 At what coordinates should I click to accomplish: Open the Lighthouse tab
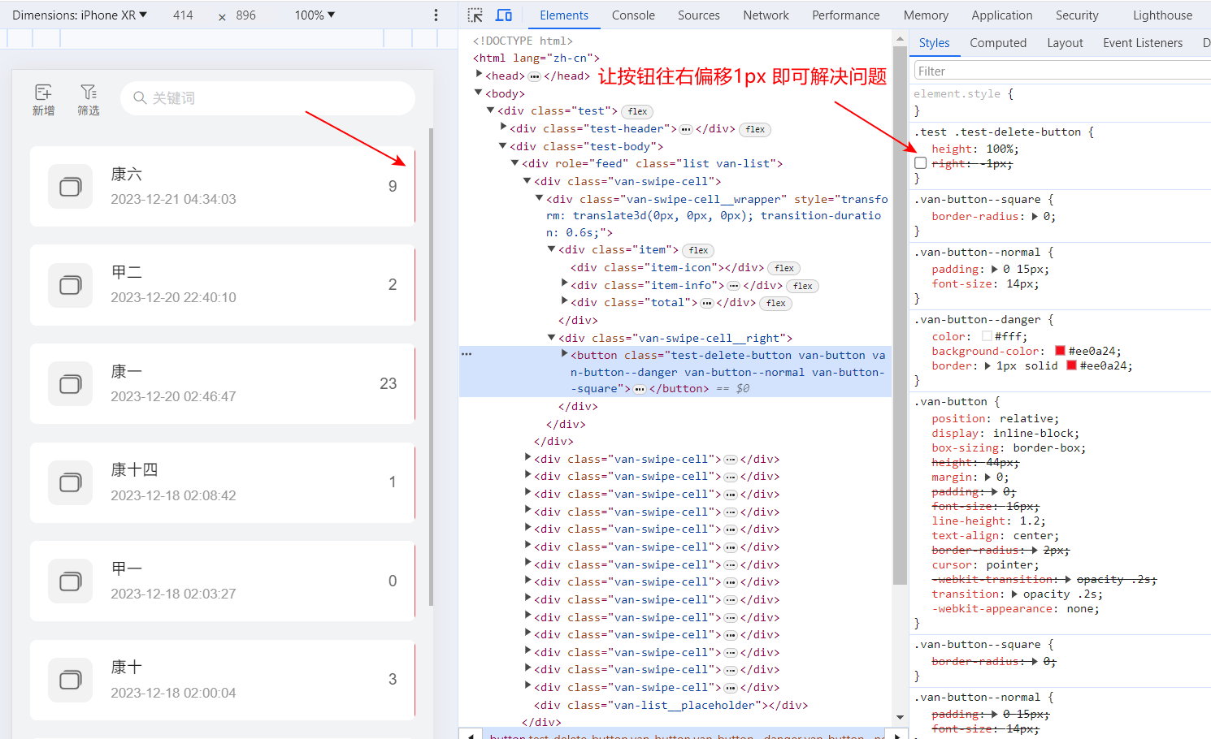coord(1162,15)
